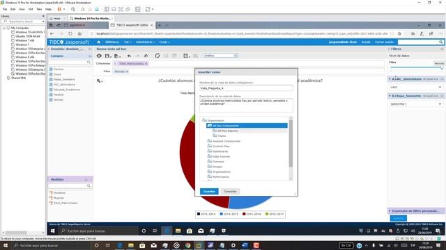Click the Filas data level slider handle
446x250 pixels.
pyautogui.click(x=442, y=68)
